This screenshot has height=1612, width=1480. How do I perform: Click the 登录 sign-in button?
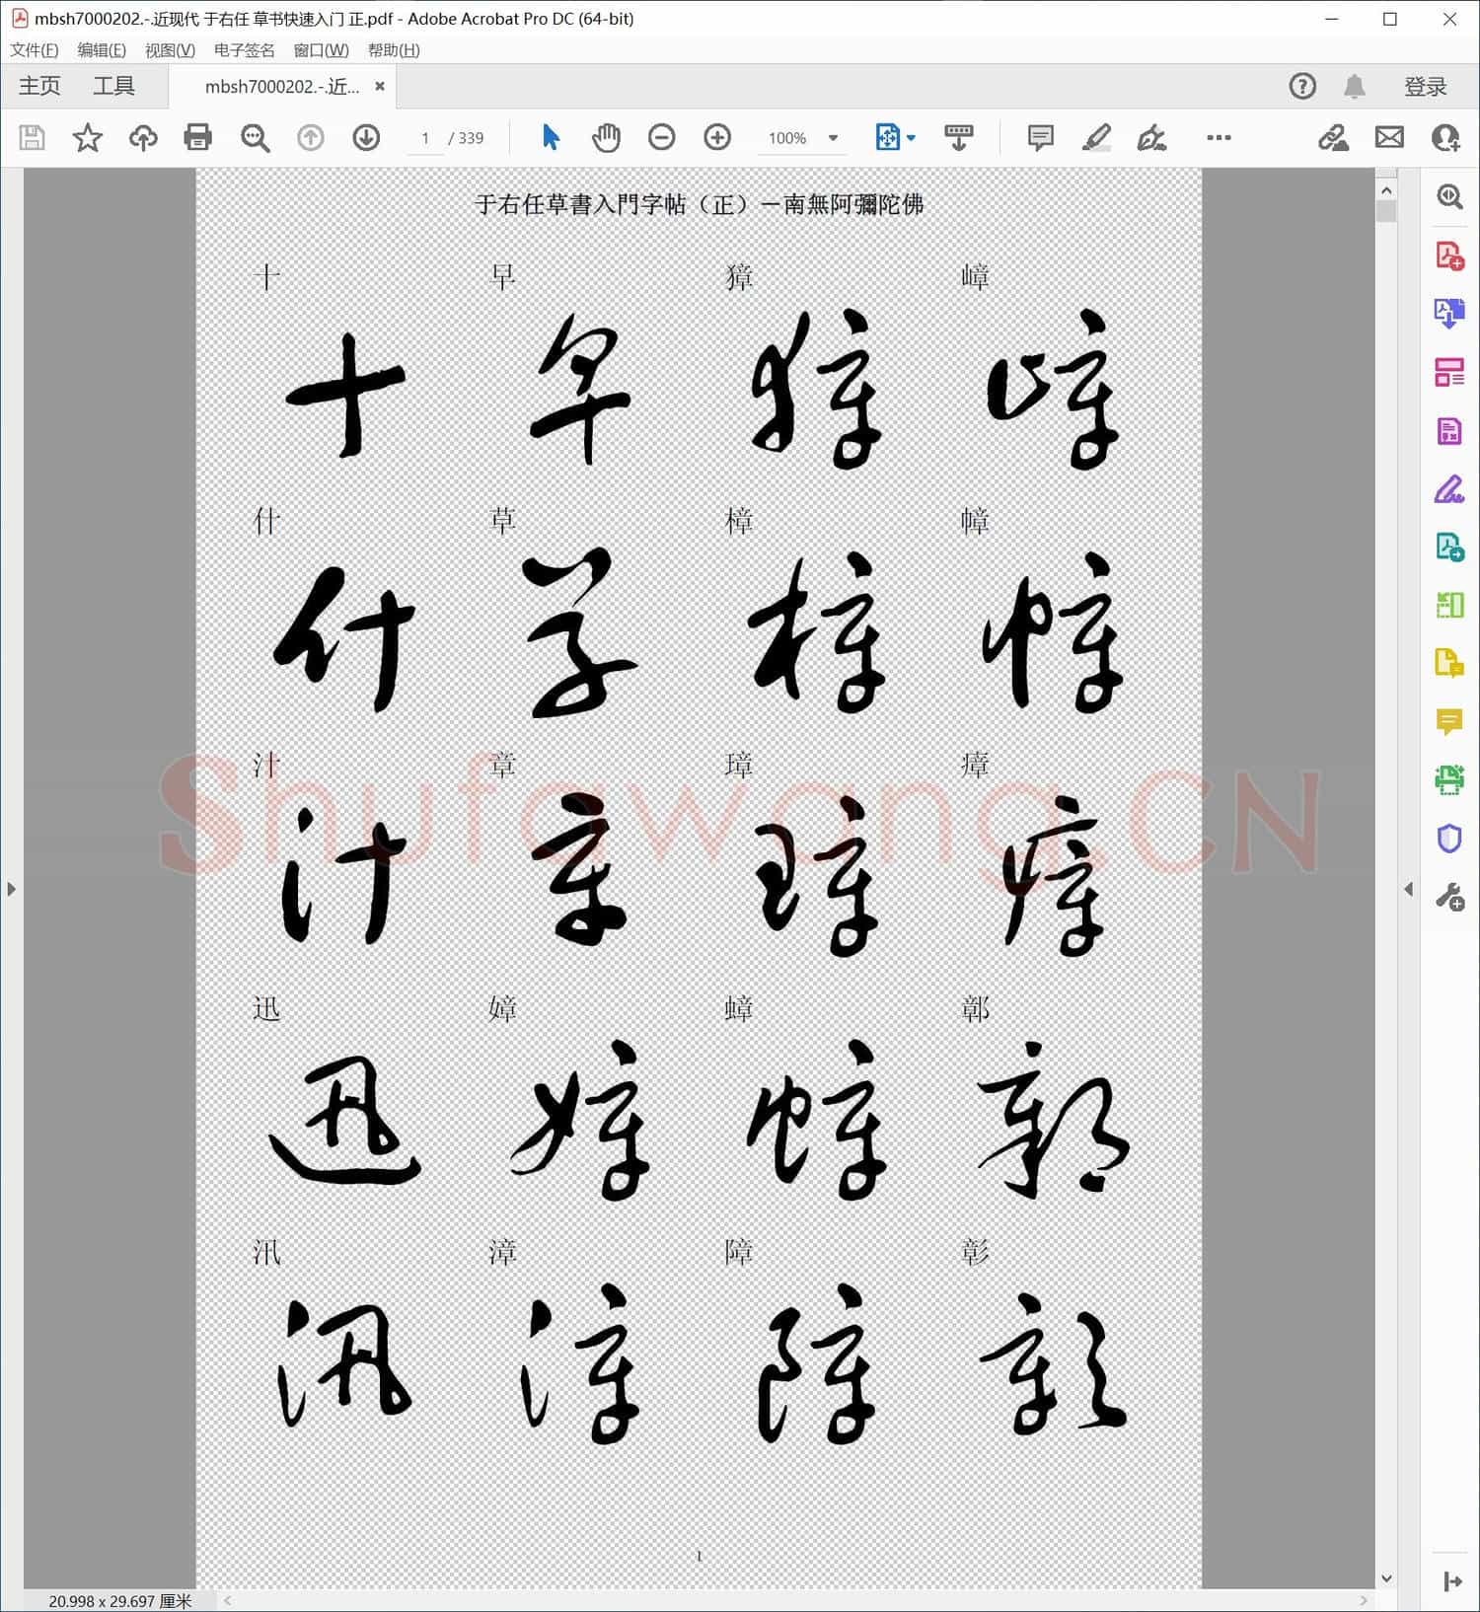click(x=1425, y=87)
